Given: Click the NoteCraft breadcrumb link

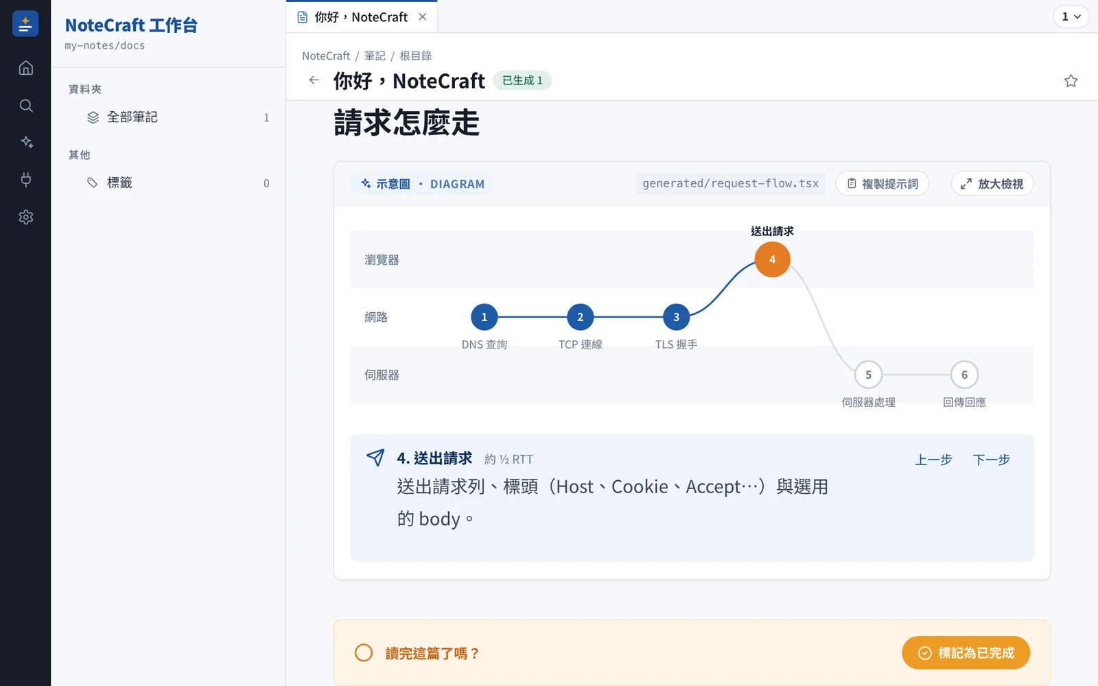Looking at the screenshot, I should 326,56.
